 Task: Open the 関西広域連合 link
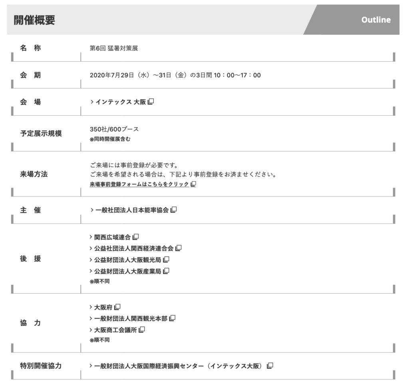click(x=112, y=237)
